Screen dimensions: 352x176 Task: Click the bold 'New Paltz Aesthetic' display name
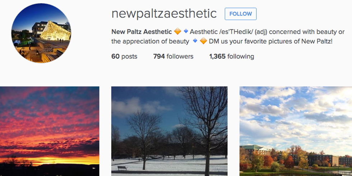point(142,32)
